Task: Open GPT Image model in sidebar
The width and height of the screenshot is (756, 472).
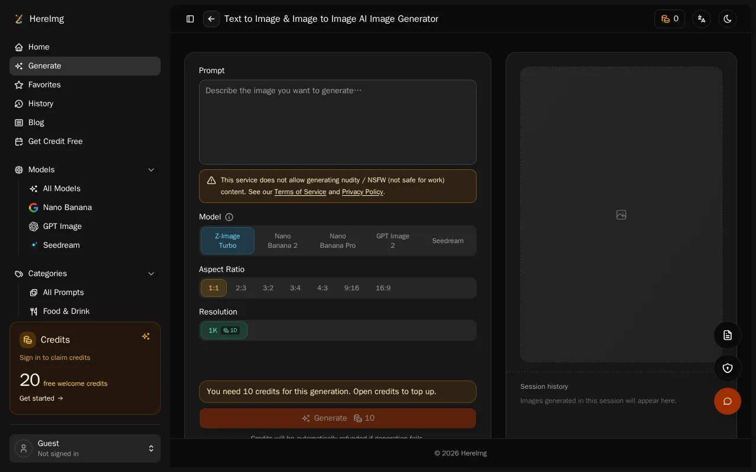Action: pos(92,227)
